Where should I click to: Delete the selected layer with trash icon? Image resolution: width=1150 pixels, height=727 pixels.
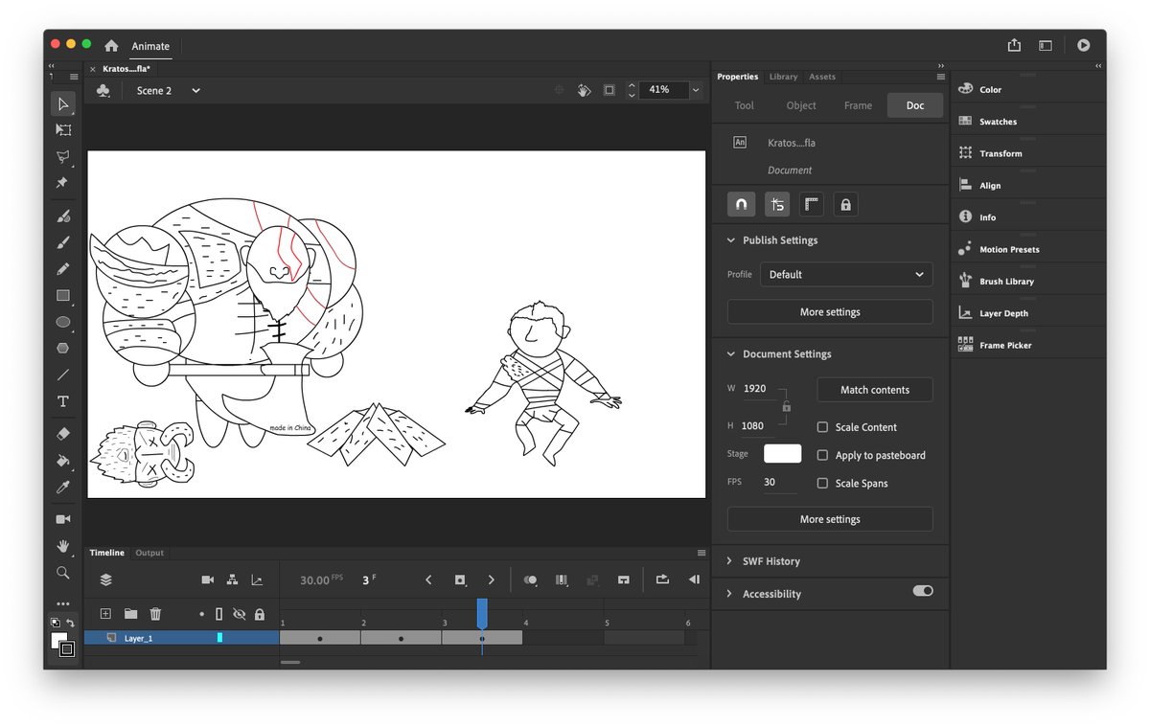click(x=155, y=614)
